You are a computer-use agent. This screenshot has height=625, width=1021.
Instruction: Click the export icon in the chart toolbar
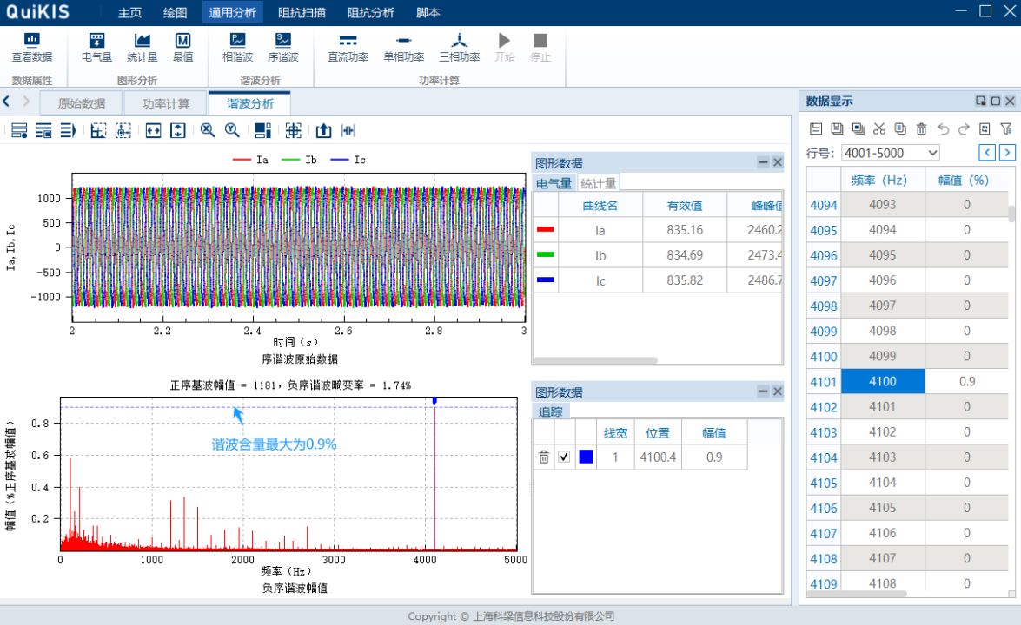pyautogui.click(x=322, y=130)
